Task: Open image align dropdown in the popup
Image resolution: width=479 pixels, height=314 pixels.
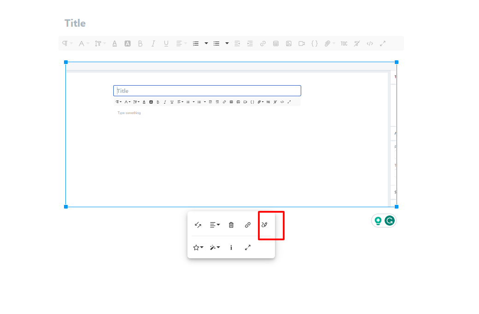Action: point(215,225)
